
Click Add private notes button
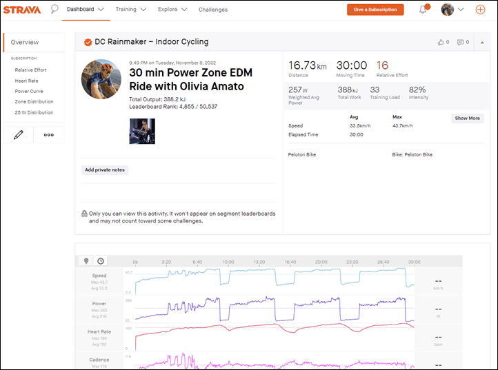104,169
